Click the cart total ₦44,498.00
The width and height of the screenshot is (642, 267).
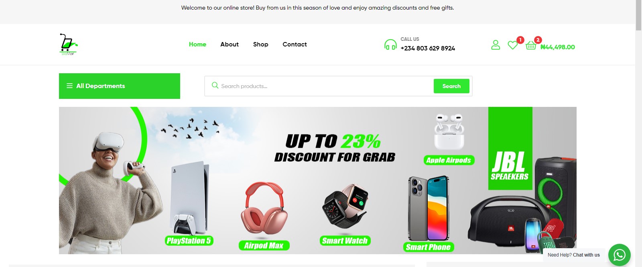[558, 47]
